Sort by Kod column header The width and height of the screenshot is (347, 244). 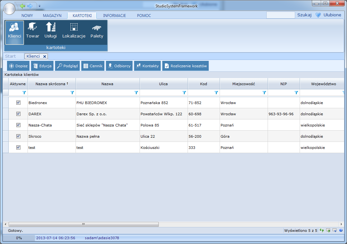coord(204,84)
